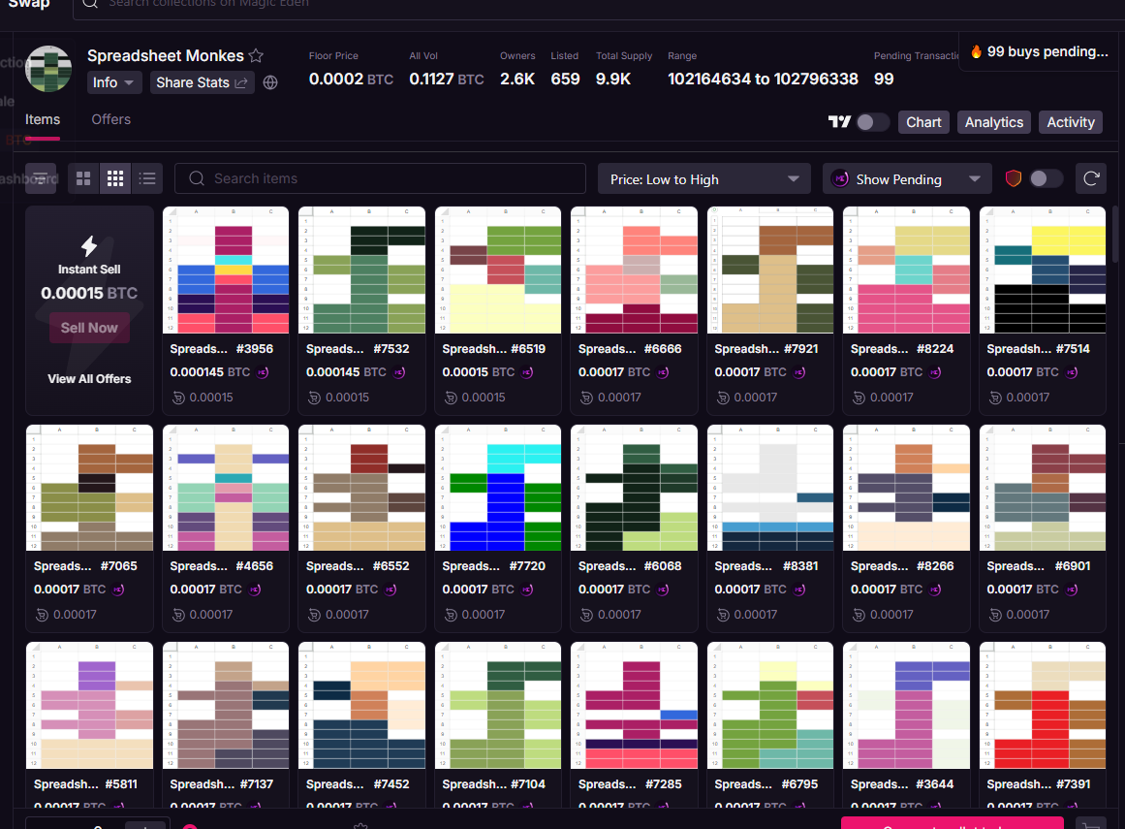The width and height of the screenshot is (1125, 829).
Task: Open the collection website globe icon
Action: [x=270, y=82]
